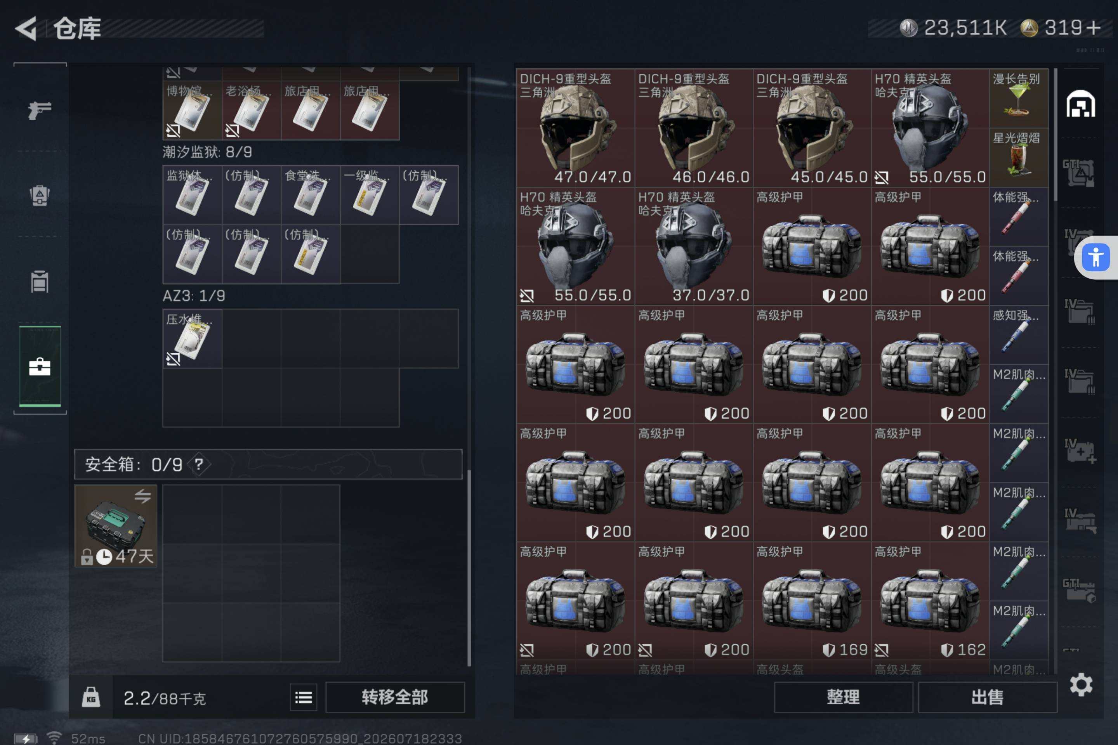Select DICH-9 helmet with 46.0/46.0 durability

(x=694, y=128)
